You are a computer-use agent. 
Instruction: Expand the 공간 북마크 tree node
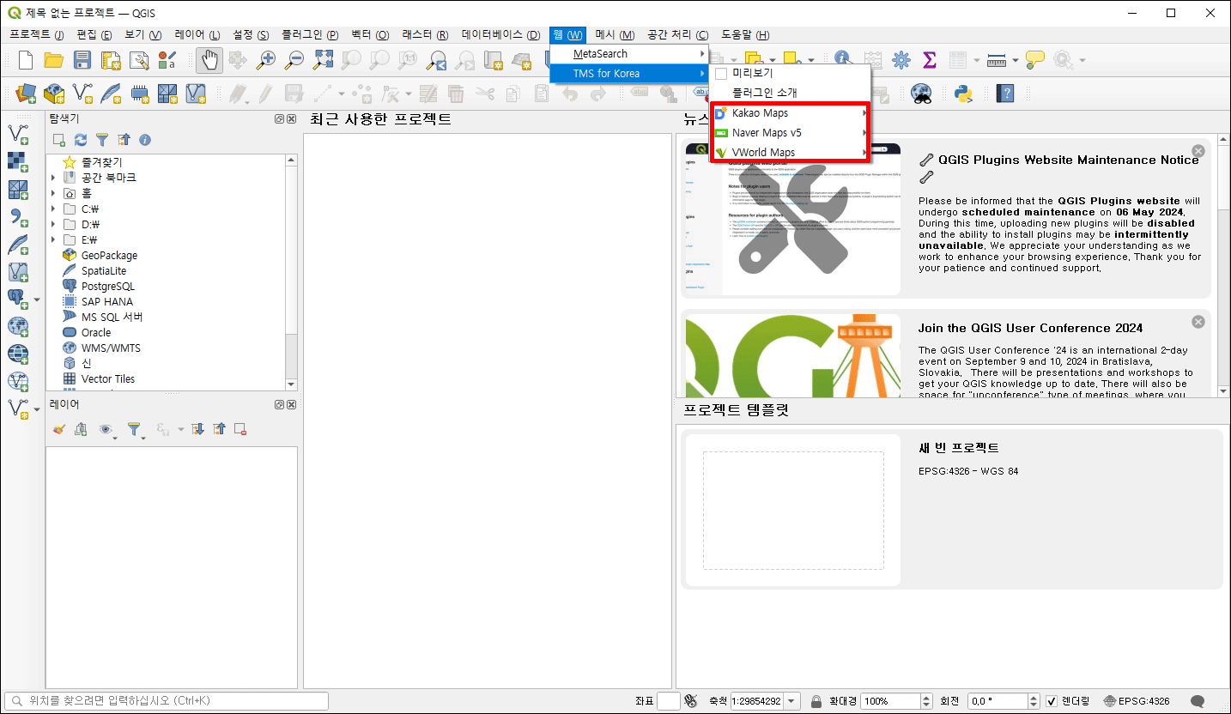tap(53, 178)
